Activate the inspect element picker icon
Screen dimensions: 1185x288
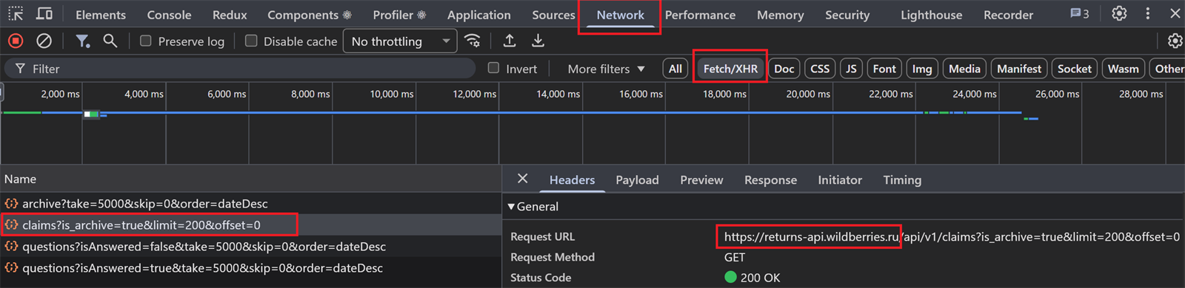[16, 14]
